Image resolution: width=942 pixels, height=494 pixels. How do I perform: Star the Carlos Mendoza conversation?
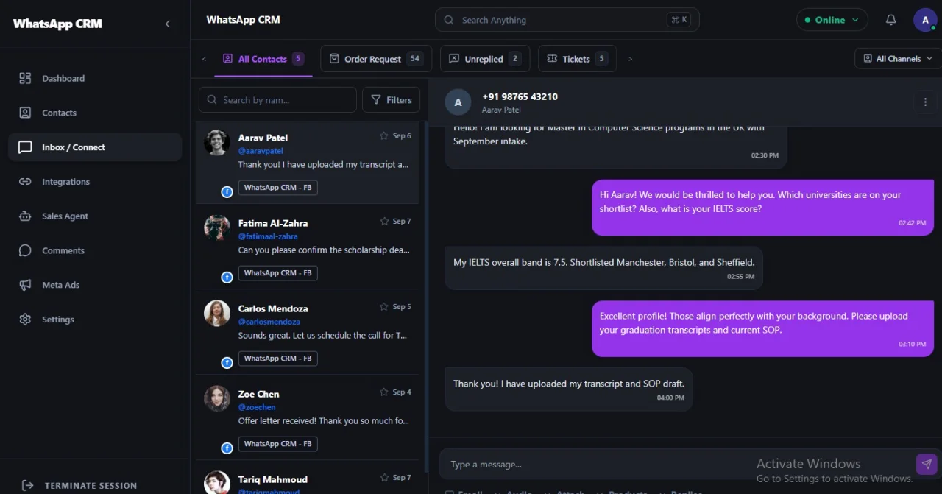383,307
